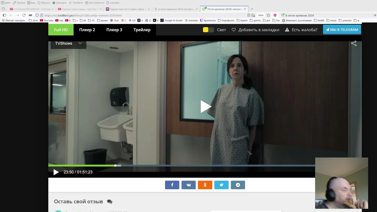Open the Справка menu
The height and width of the screenshot is (212, 377).
point(113,3)
